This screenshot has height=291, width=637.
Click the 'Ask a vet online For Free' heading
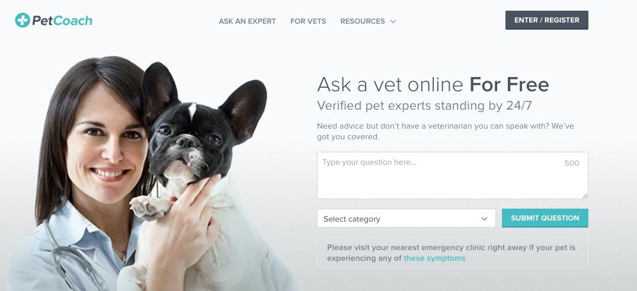[x=433, y=85]
